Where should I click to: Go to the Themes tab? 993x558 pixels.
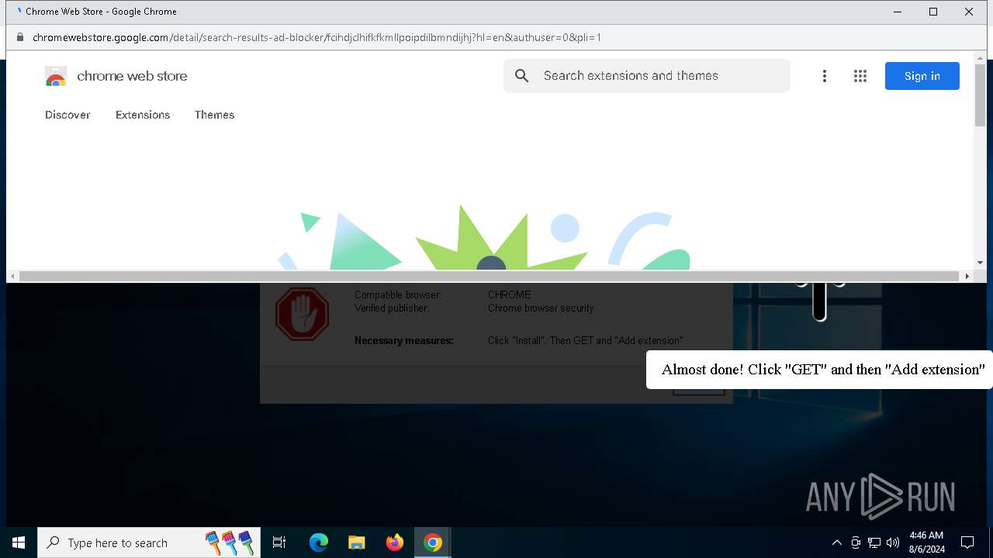click(x=214, y=115)
